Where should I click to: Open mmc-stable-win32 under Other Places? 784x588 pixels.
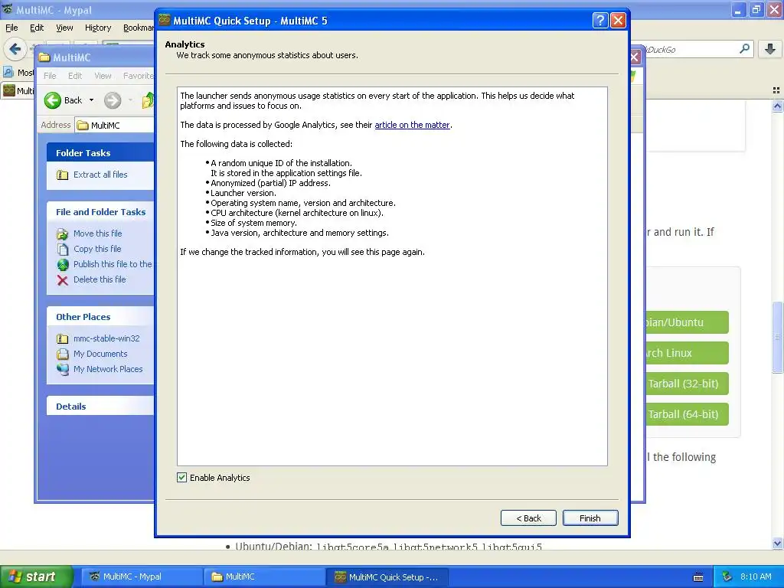(106, 338)
